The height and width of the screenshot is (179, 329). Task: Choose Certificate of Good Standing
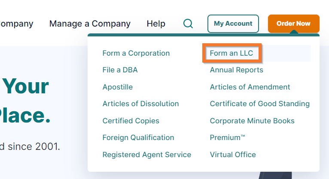pos(259,104)
